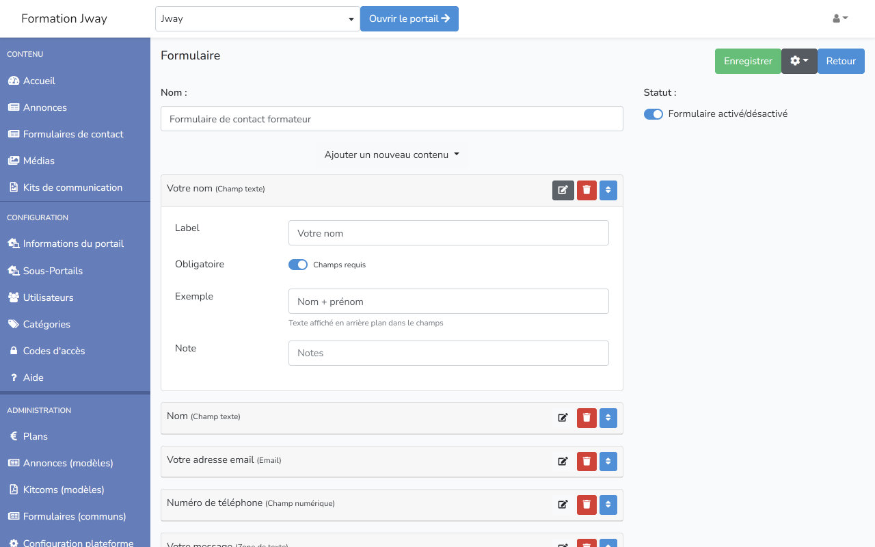Toggle Formulaire activé/désactivé switch

(654, 114)
